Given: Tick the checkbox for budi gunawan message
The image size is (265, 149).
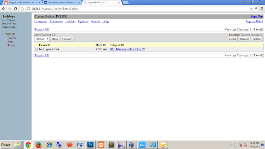Looking at the screenshot, I should [36, 49].
